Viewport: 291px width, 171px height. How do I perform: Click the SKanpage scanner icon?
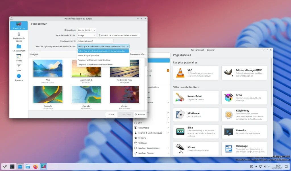tap(228, 149)
